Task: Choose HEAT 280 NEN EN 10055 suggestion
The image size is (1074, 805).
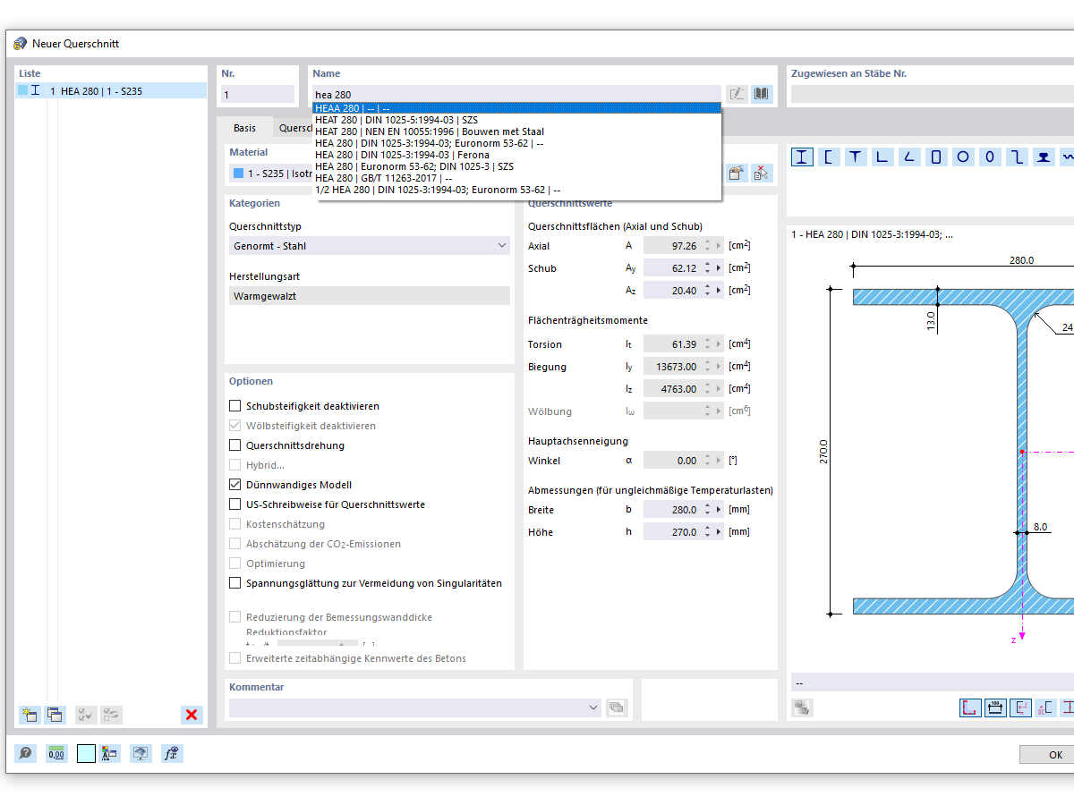Action: click(x=516, y=131)
